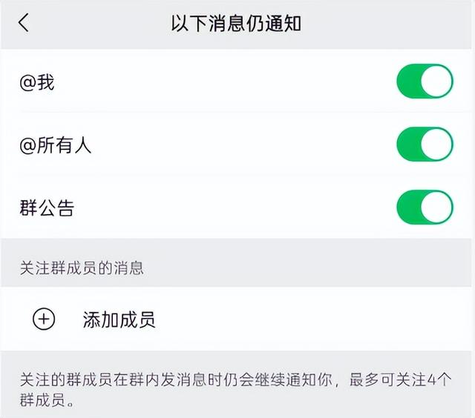
Task: Click the blank space between @我 and its switch
Action: (x=223, y=82)
